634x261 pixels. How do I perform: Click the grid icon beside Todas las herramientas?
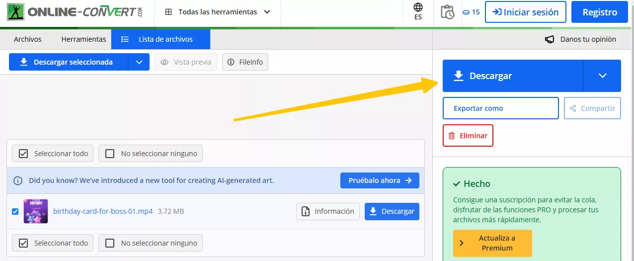pyautogui.click(x=169, y=12)
